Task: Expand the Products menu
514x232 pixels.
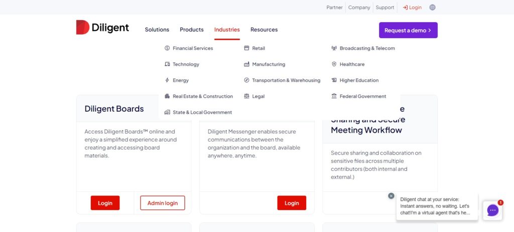Action: pos(192,30)
